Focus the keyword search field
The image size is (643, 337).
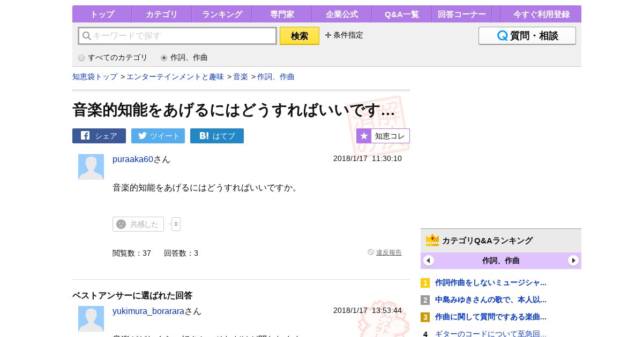coord(177,36)
